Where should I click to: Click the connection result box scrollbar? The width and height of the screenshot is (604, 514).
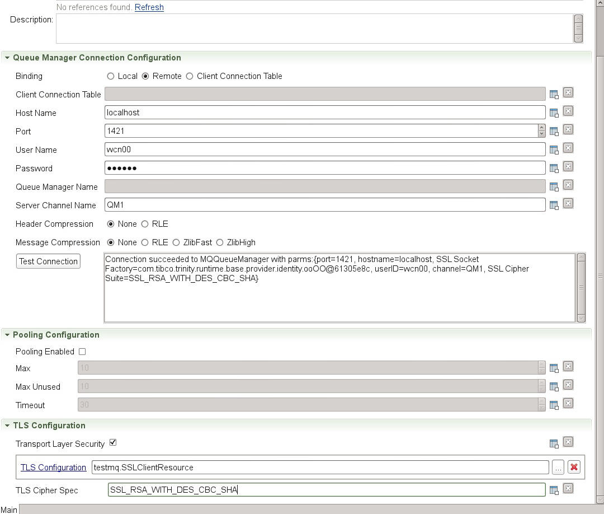click(x=581, y=288)
